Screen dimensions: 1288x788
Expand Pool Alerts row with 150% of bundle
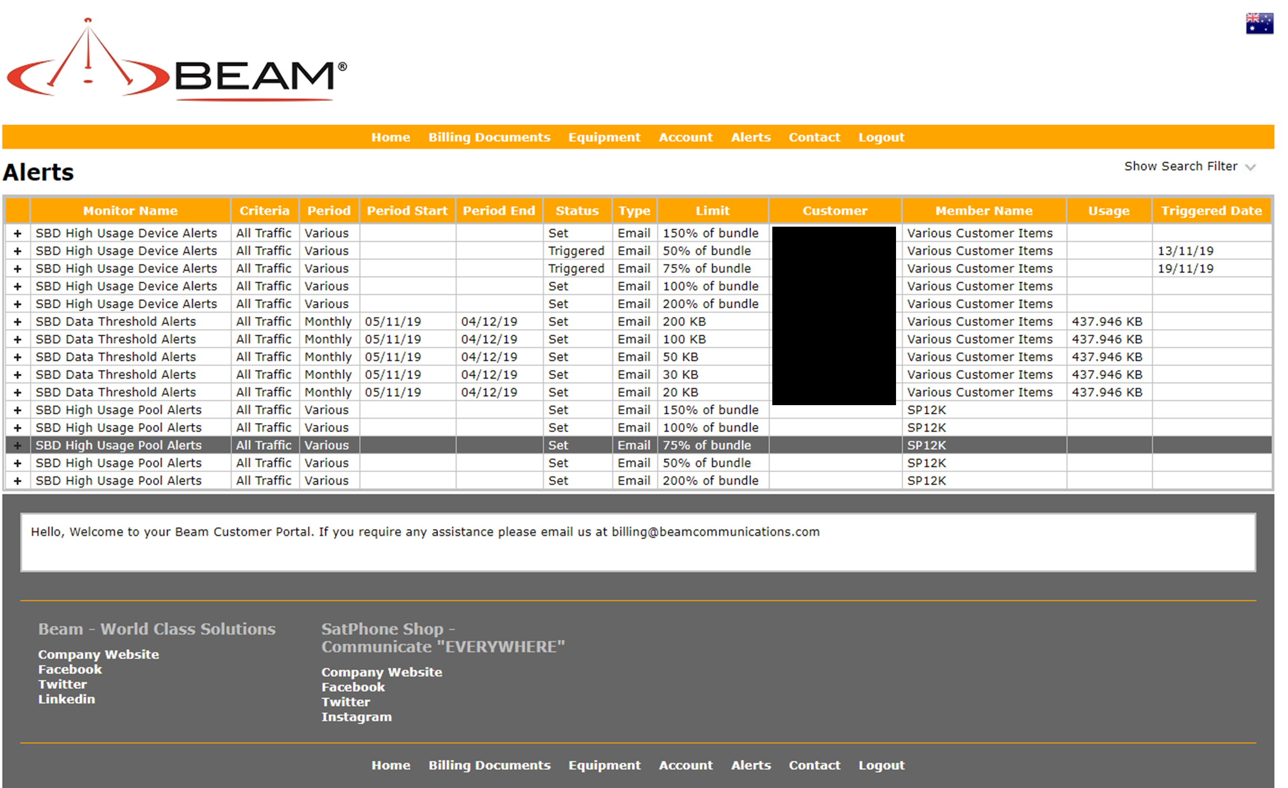point(17,410)
